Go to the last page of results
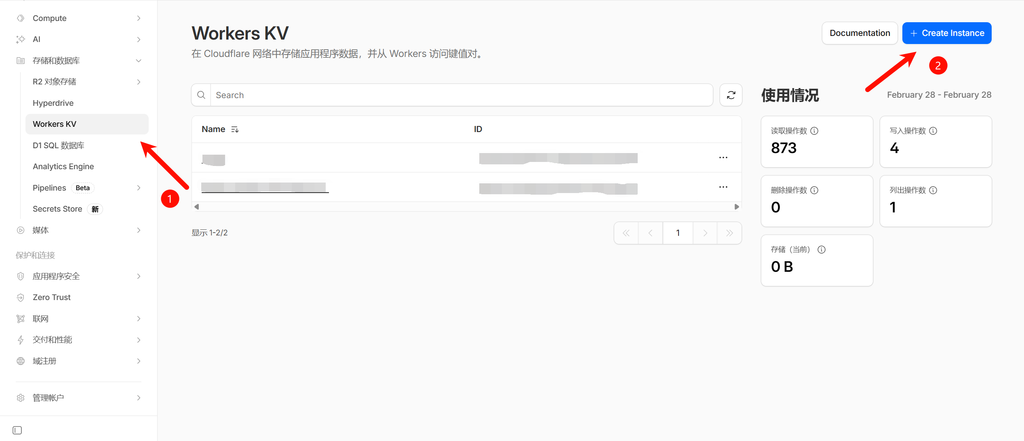Image resolution: width=1024 pixels, height=441 pixels. click(x=729, y=233)
